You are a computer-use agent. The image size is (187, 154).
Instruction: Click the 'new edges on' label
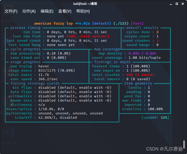pyautogui.click(x=107, y=71)
